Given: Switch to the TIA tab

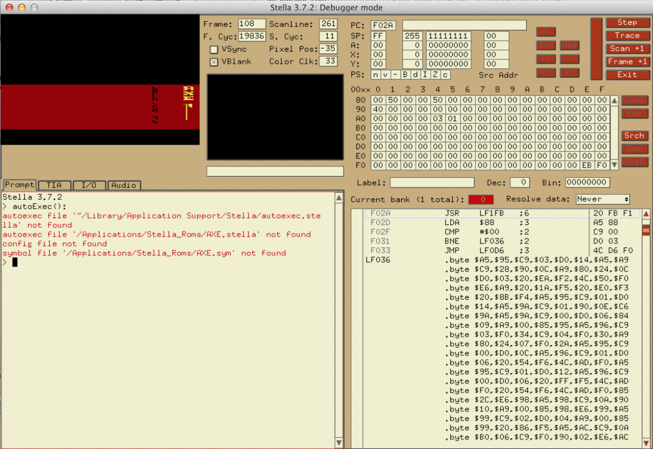Looking at the screenshot, I should [x=54, y=186].
